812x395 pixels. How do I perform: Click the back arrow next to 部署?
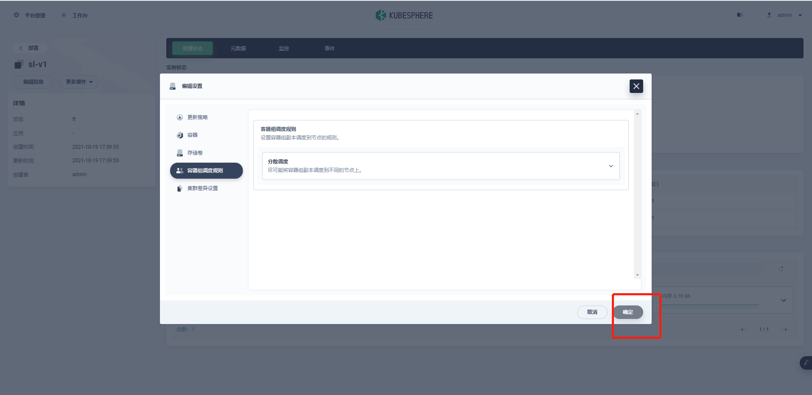[21, 48]
